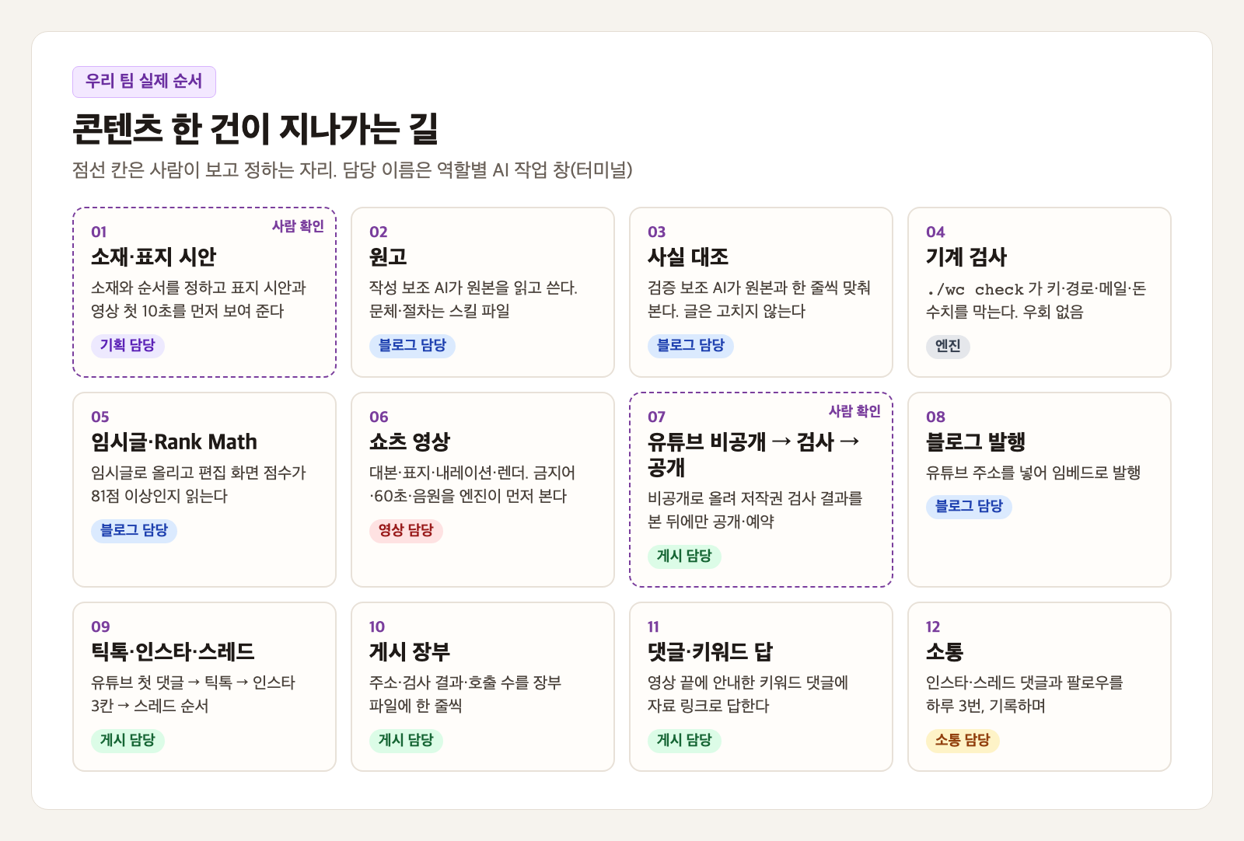The image size is (1244, 841).
Task: Select the '영상 담당' tag
Action: click(x=406, y=530)
